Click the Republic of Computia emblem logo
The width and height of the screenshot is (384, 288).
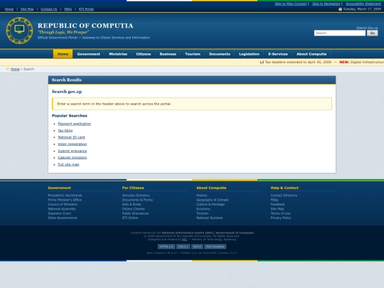point(19,31)
